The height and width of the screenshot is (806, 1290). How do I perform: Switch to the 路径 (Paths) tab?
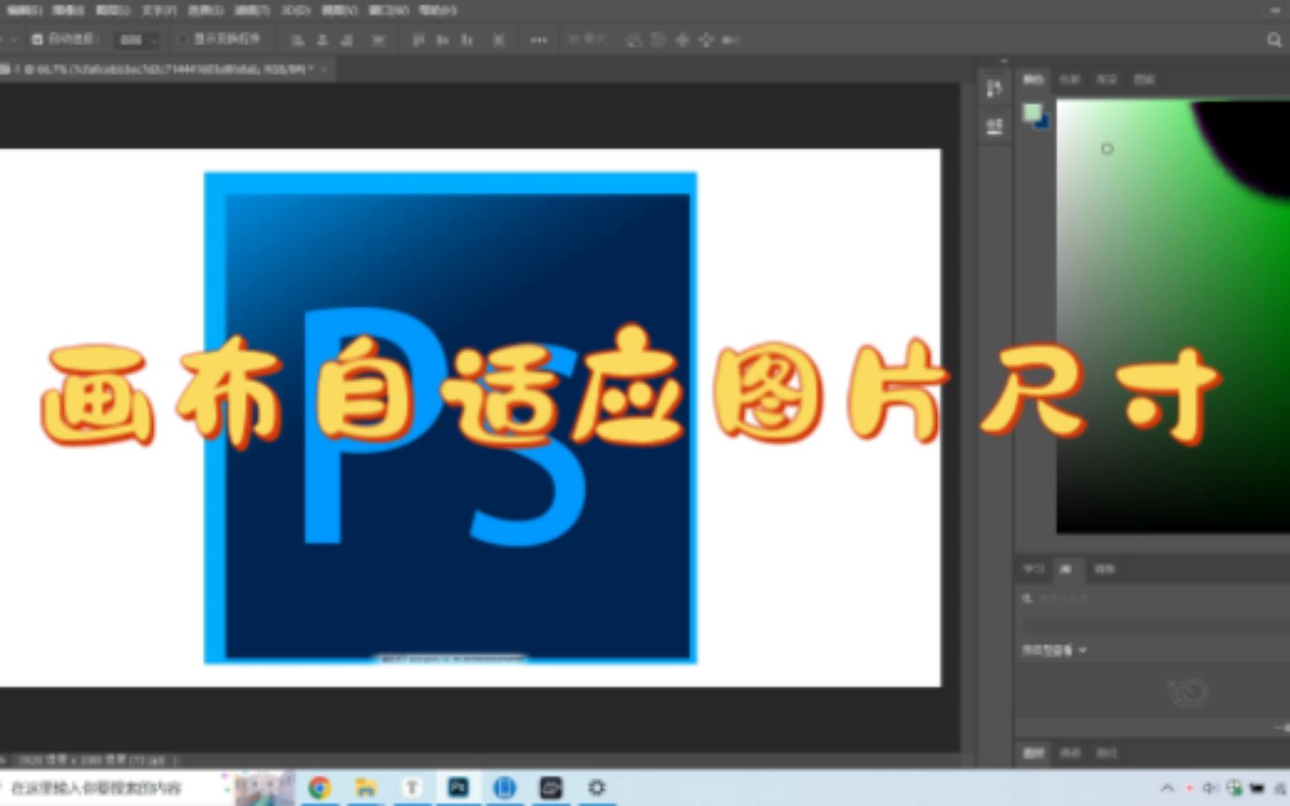[x=1107, y=752]
